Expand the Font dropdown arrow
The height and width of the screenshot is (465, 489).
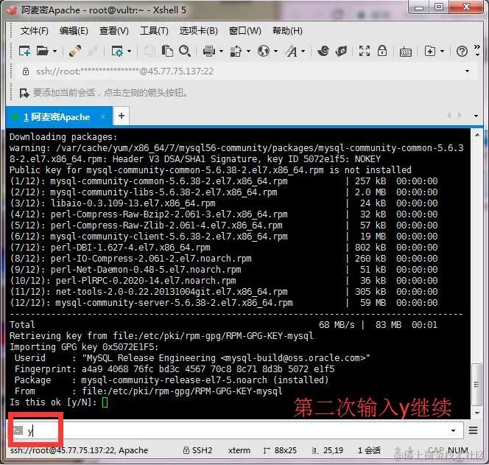coord(303,51)
